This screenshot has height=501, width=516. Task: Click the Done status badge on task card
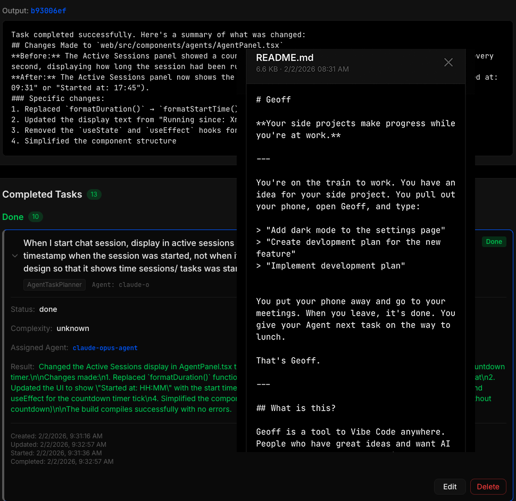(x=494, y=241)
